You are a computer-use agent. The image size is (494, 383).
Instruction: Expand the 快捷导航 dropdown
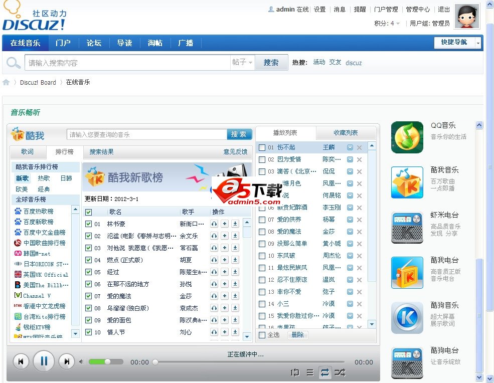(x=478, y=43)
